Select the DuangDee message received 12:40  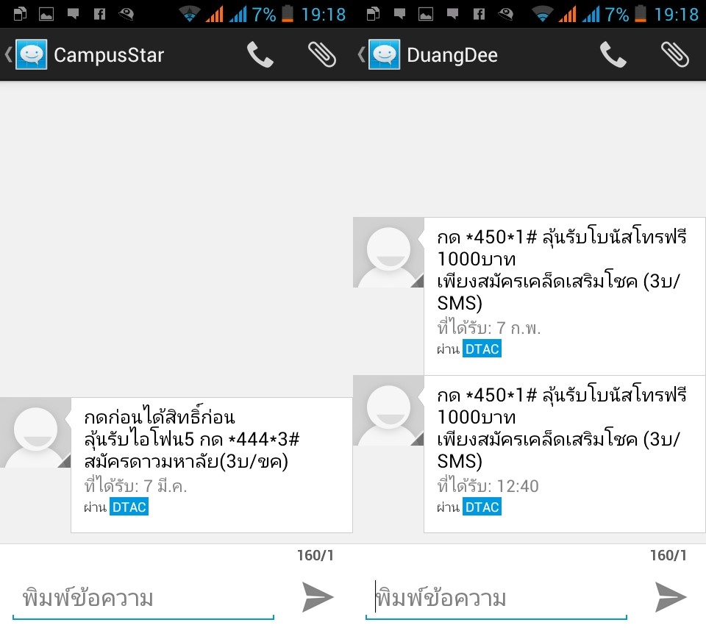565,454
